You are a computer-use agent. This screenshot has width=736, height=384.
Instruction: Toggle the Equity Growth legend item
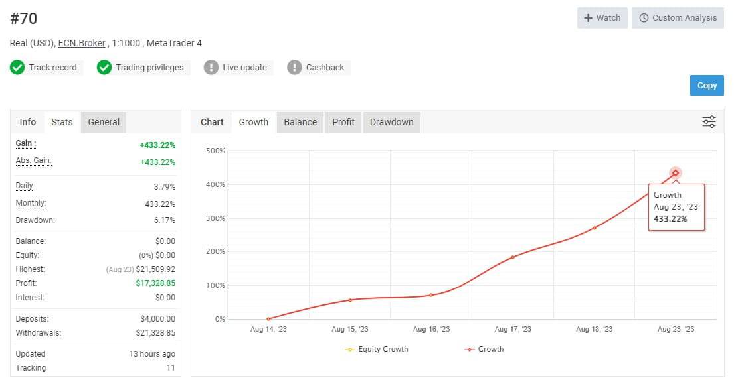pos(376,349)
